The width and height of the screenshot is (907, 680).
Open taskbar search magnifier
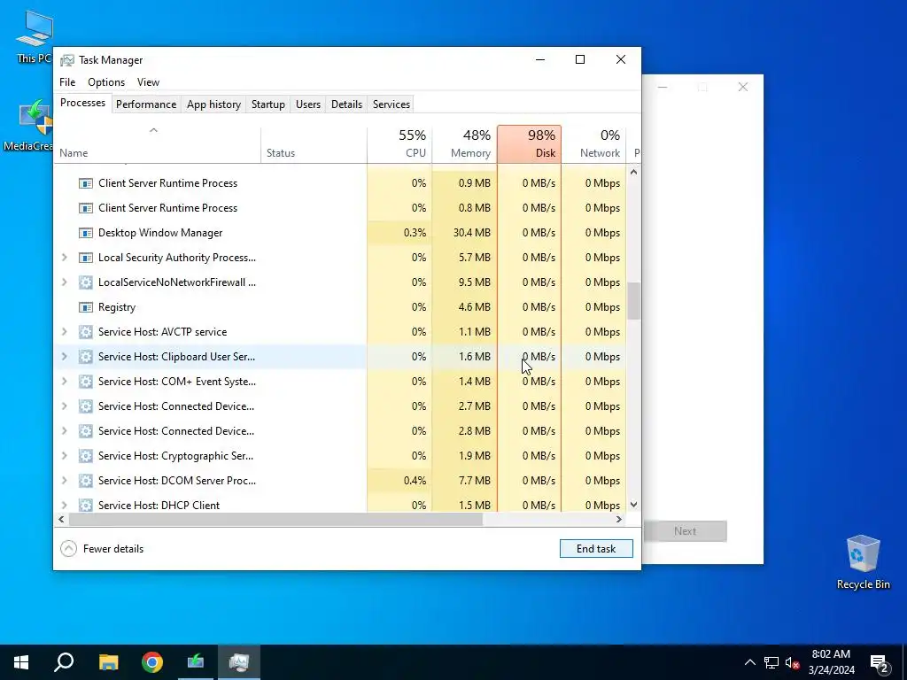coord(64,662)
